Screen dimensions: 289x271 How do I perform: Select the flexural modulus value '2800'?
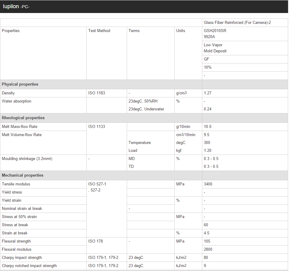(x=208, y=250)
